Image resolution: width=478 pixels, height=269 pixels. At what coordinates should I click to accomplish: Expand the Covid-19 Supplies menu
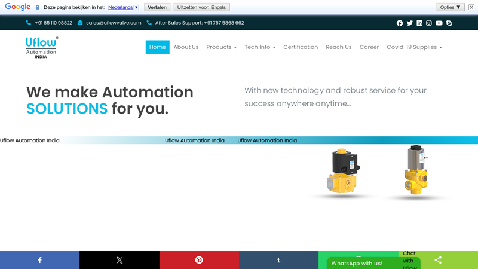[x=414, y=47]
